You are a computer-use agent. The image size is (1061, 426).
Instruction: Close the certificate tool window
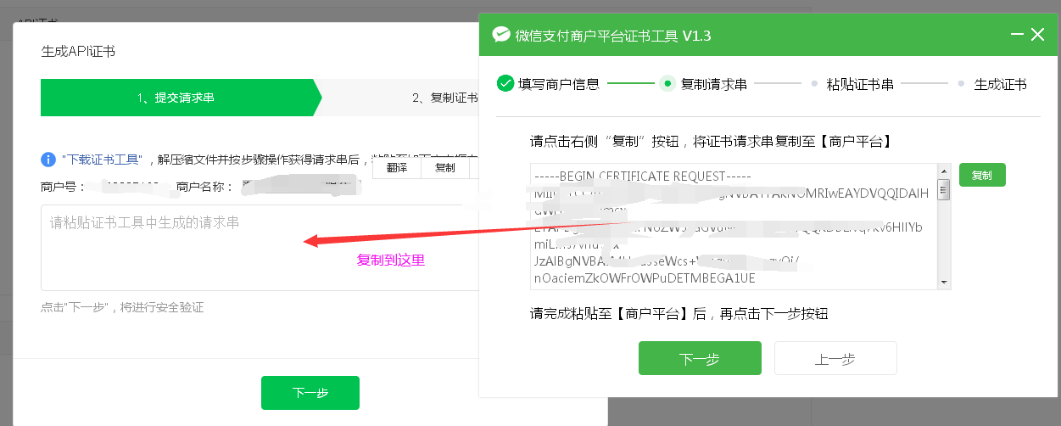tap(1038, 35)
